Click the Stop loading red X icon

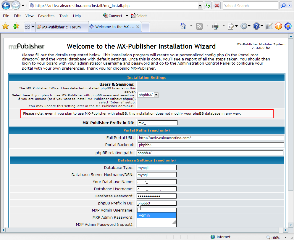(217, 6)
